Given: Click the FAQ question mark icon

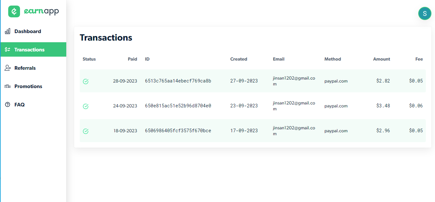Looking at the screenshot, I should click(8, 105).
